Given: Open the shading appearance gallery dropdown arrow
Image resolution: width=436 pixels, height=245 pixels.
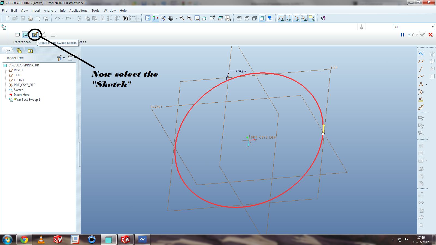Looking at the screenshot, I should click(176, 18).
